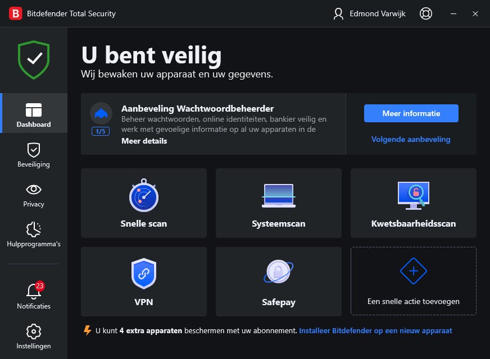Switch to the Dashboard tab

point(34,114)
